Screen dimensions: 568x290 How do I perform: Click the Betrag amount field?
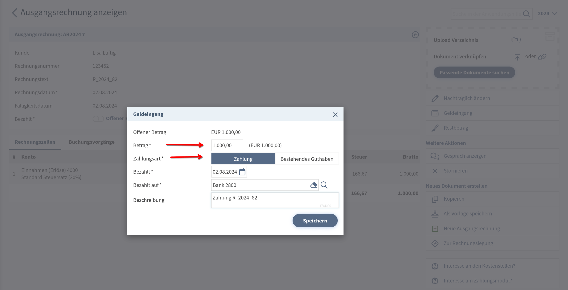tap(227, 145)
